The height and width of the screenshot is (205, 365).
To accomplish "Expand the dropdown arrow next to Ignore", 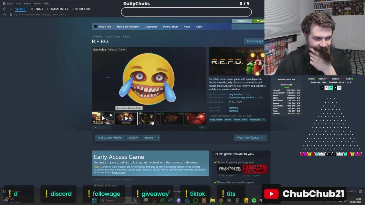I will tap(158, 138).
